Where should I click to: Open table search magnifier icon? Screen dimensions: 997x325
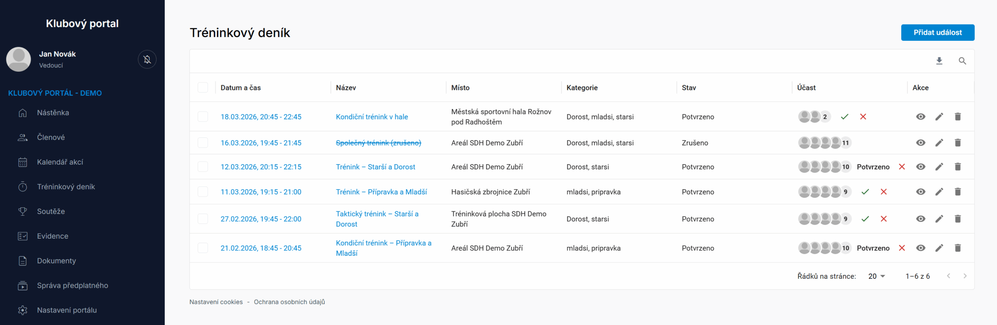pos(962,61)
